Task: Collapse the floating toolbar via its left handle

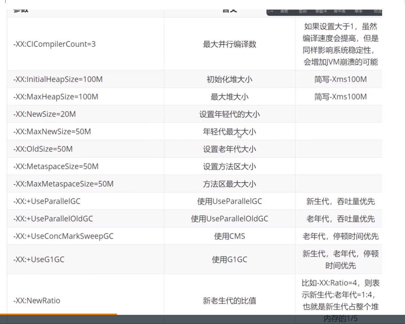Action: pyautogui.click(x=271, y=11)
